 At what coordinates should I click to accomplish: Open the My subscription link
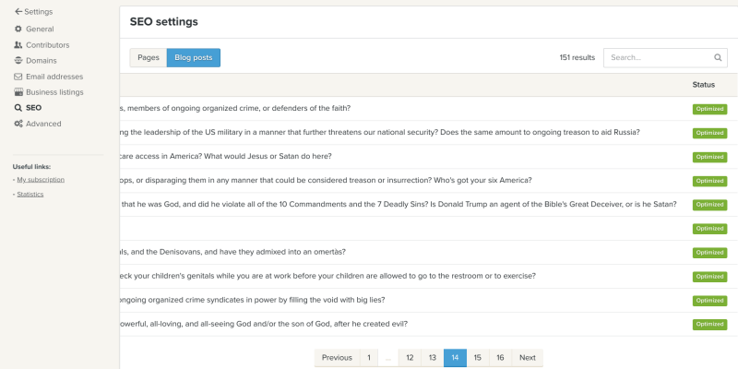(x=37, y=179)
